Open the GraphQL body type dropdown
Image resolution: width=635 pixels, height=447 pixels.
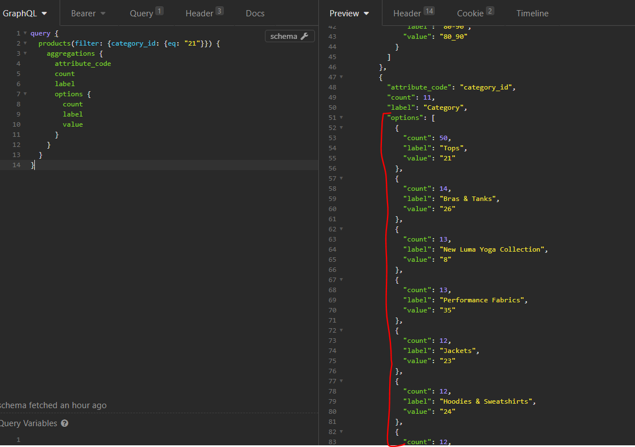pyautogui.click(x=25, y=14)
